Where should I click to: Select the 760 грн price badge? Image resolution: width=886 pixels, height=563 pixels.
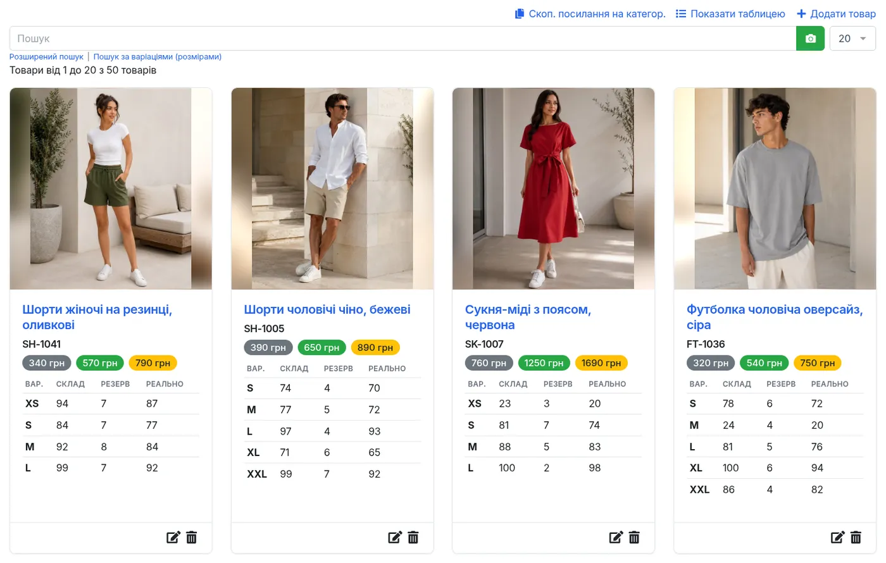pos(489,363)
